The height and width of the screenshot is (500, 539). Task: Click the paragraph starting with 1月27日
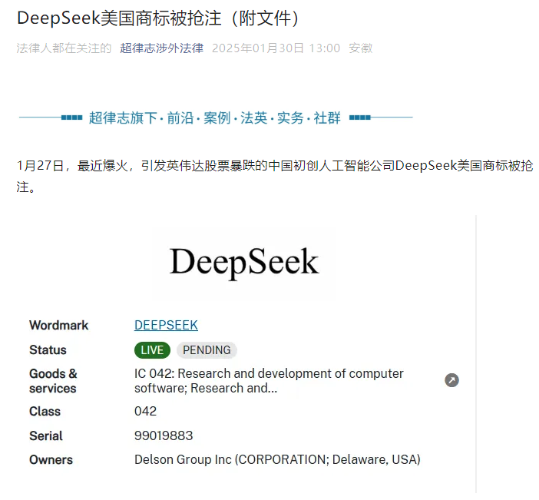(x=275, y=176)
